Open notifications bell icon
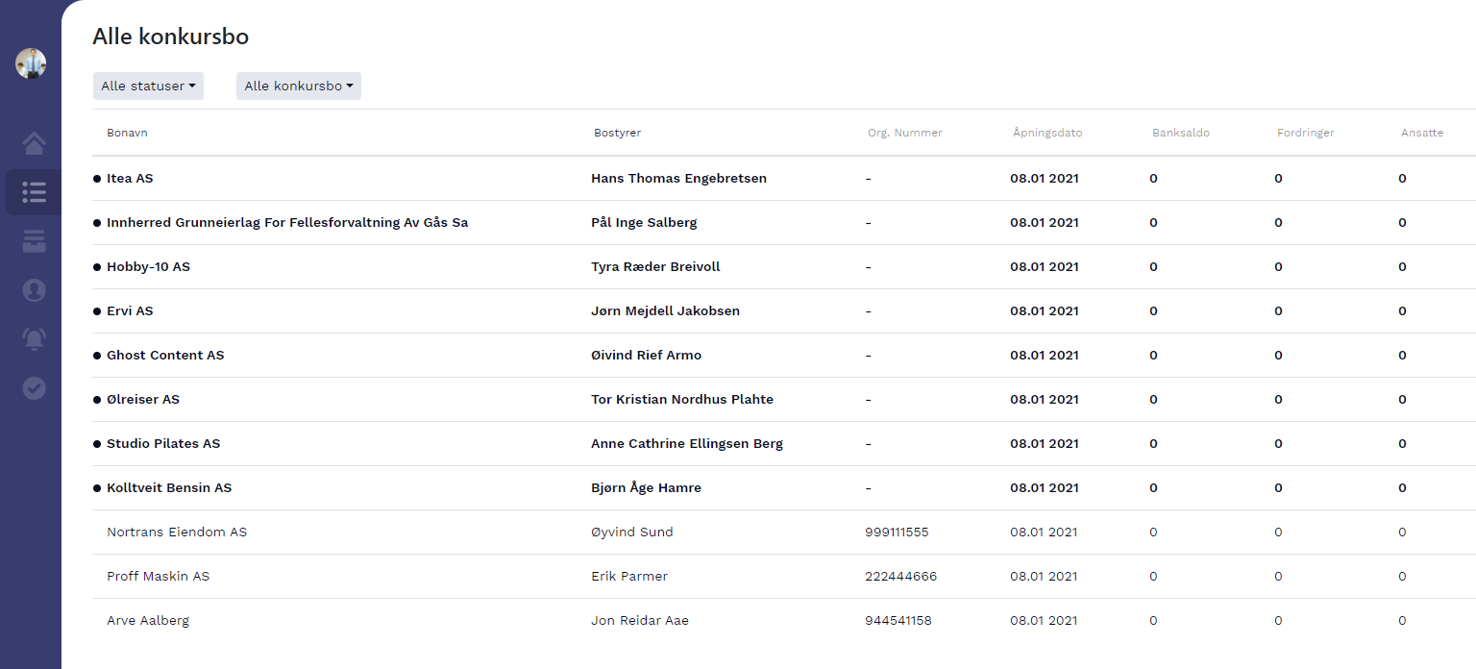 pos(34,339)
